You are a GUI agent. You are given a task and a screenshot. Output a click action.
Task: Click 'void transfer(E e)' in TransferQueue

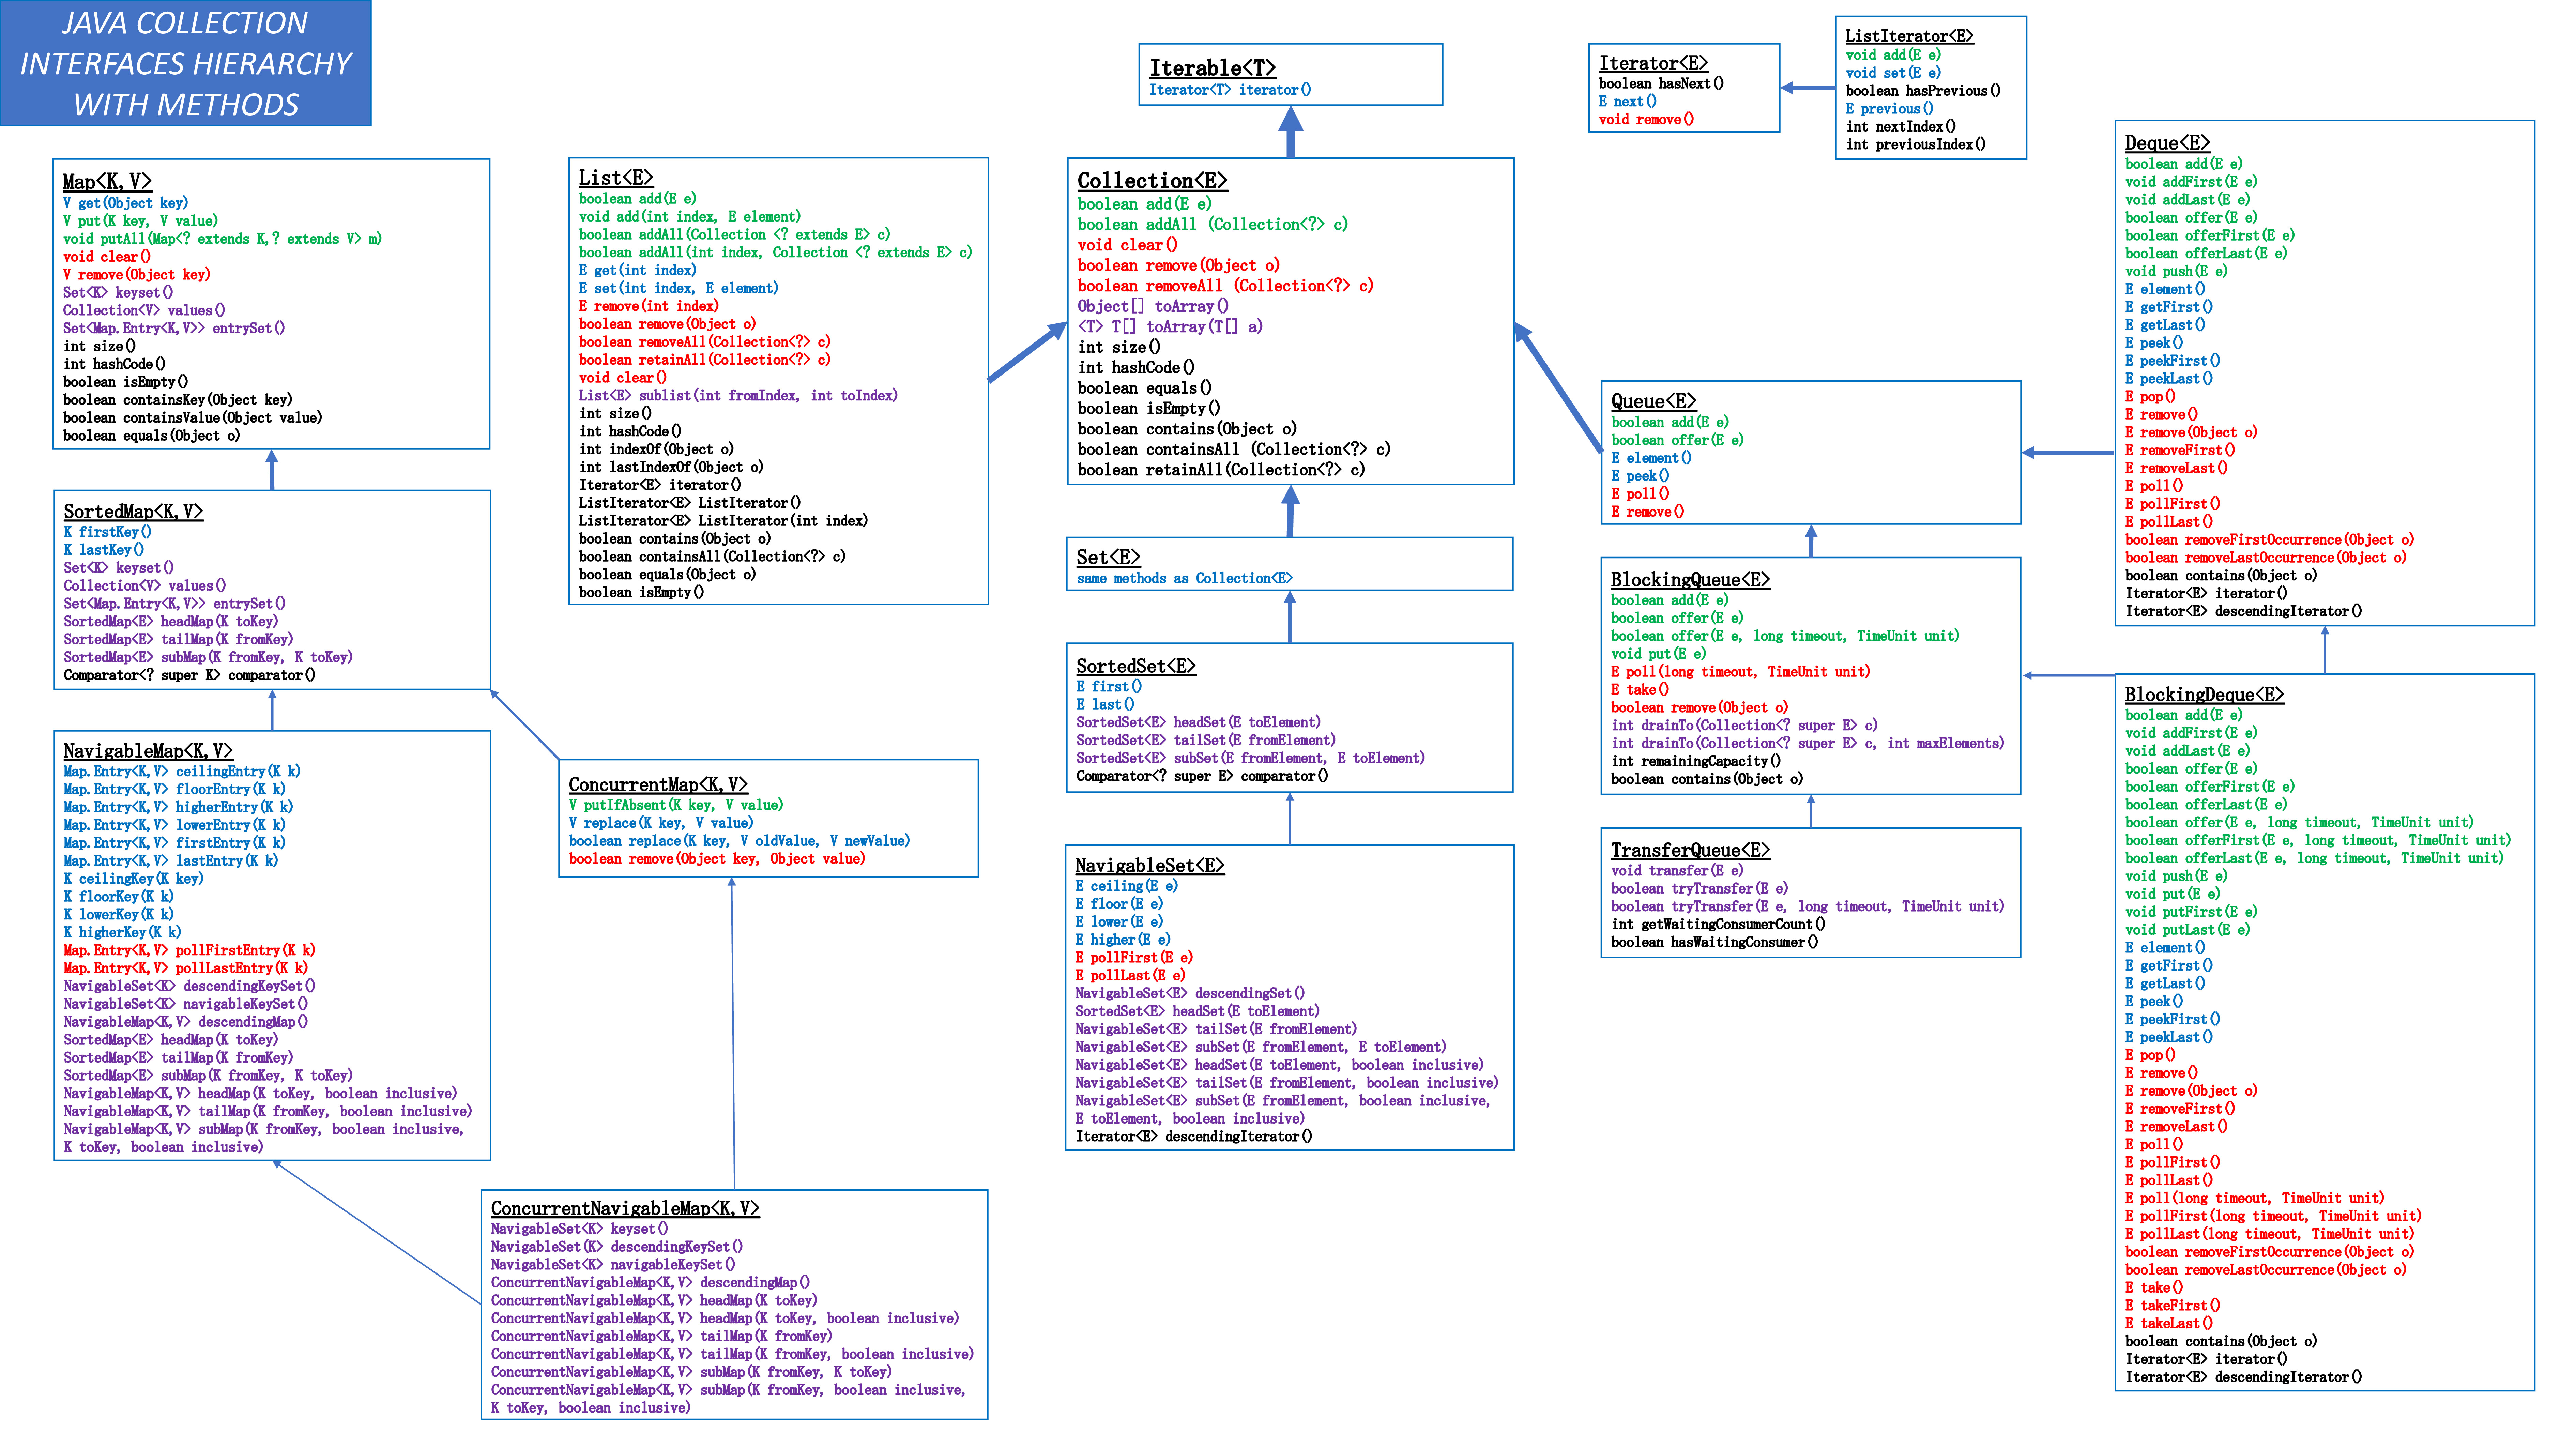click(1677, 871)
